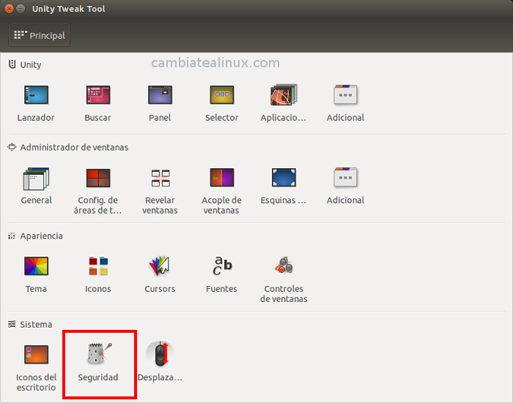
Task: Open the Selector settings icon
Action: [221, 95]
